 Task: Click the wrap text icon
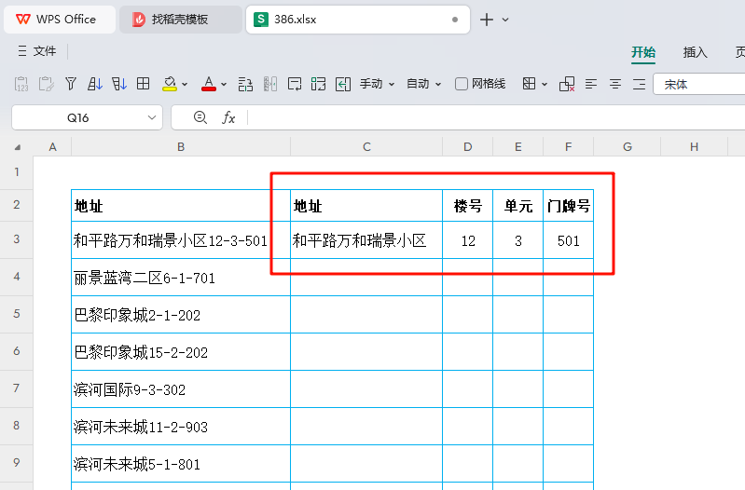[x=295, y=84]
